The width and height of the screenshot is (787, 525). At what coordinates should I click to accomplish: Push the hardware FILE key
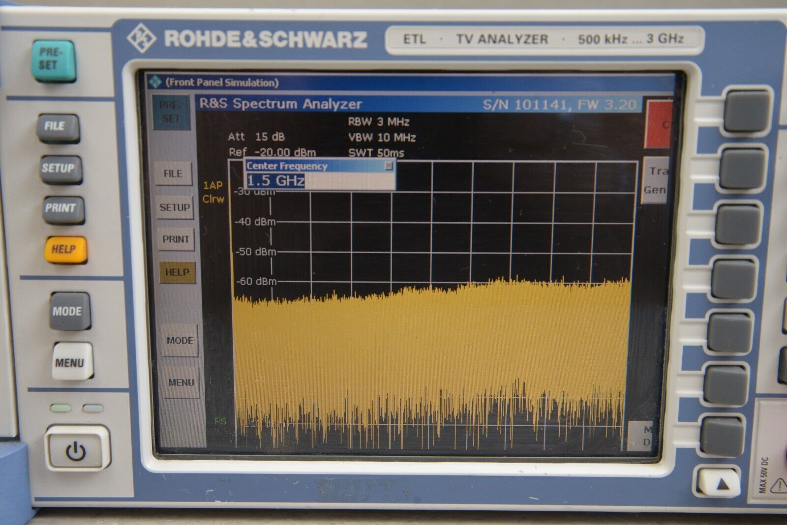[58, 128]
